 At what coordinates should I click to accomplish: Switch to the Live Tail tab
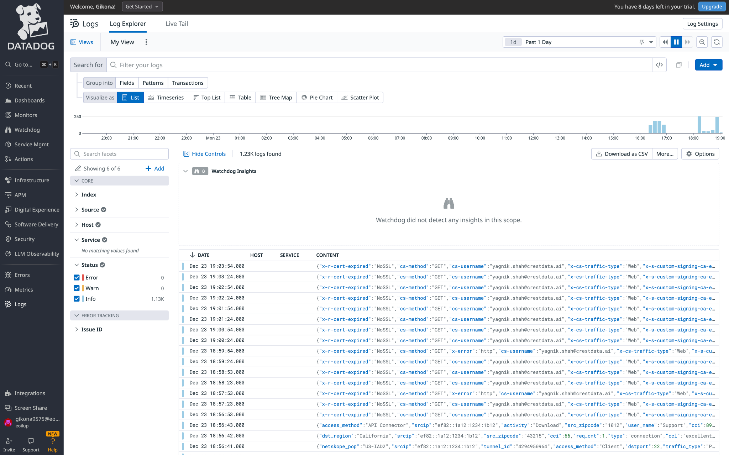pos(177,24)
